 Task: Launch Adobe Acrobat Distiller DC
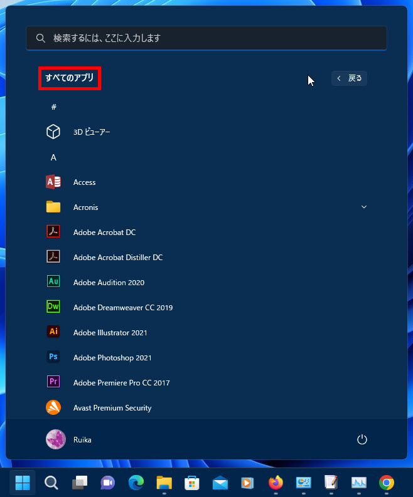click(x=117, y=258)
